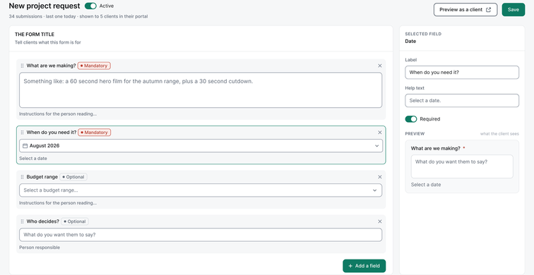Grab drag handle of Budget range field
Image resolution: width=534 pixels, height=275 pixels.
(x=22, y=177)
